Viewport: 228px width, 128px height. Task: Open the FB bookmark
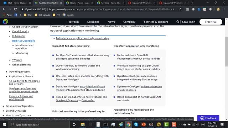[x=18, y=15]
